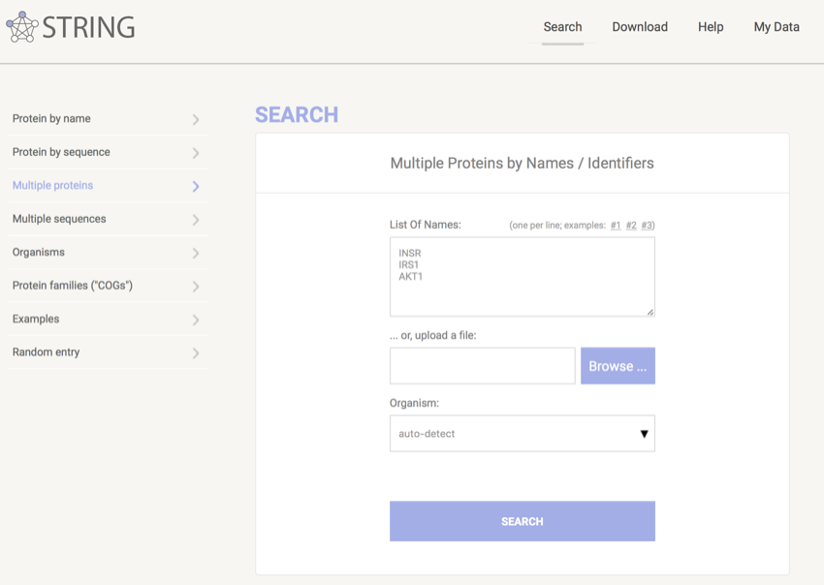Click the Browse file button
The width and height of the screenshot is (824, 585).
(618, 366)
